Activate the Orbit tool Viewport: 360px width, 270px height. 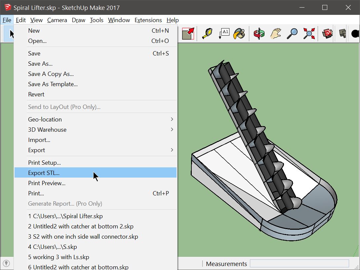tap(259, 34)
